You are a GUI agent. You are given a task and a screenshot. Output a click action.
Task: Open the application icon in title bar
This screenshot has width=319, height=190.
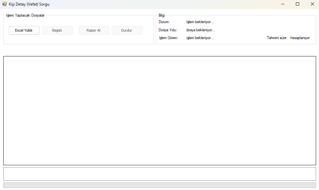pos(5,4)
